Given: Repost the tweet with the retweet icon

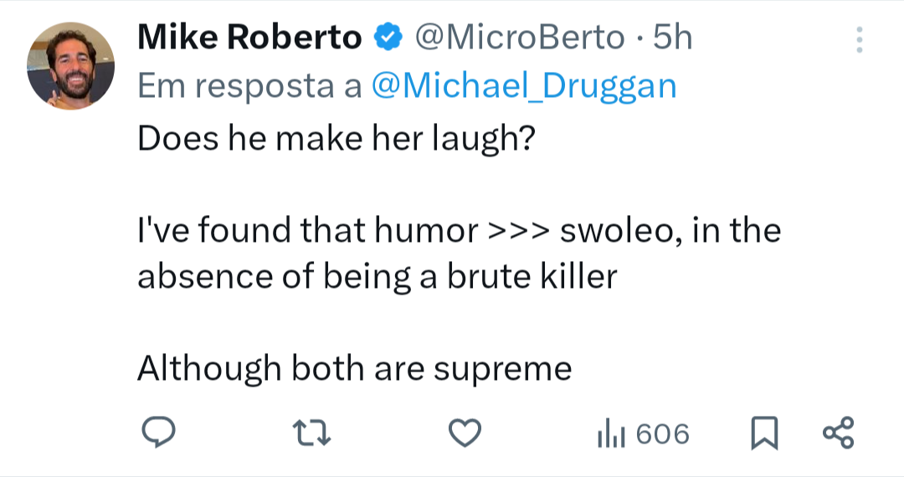Looking at the screenshot, I should click(311, 433).
